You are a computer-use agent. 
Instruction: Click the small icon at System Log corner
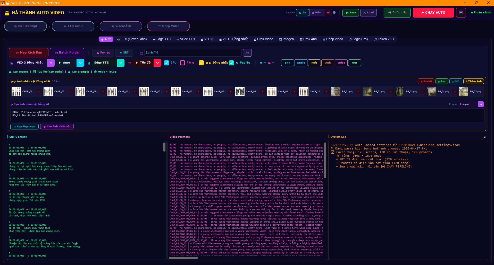[x=484, y=137]
